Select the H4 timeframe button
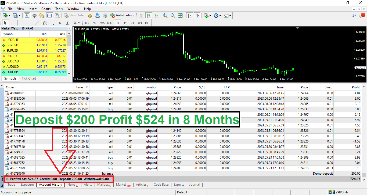This screenshot has height=195, width=367. point(124,23)
